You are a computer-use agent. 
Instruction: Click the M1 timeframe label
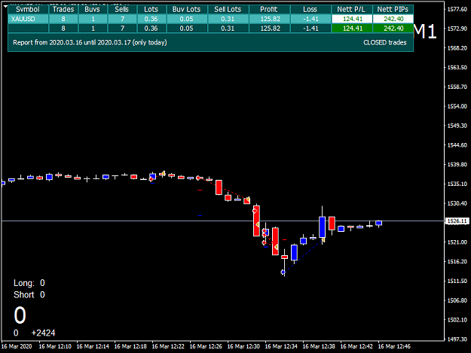click(425, 31)
